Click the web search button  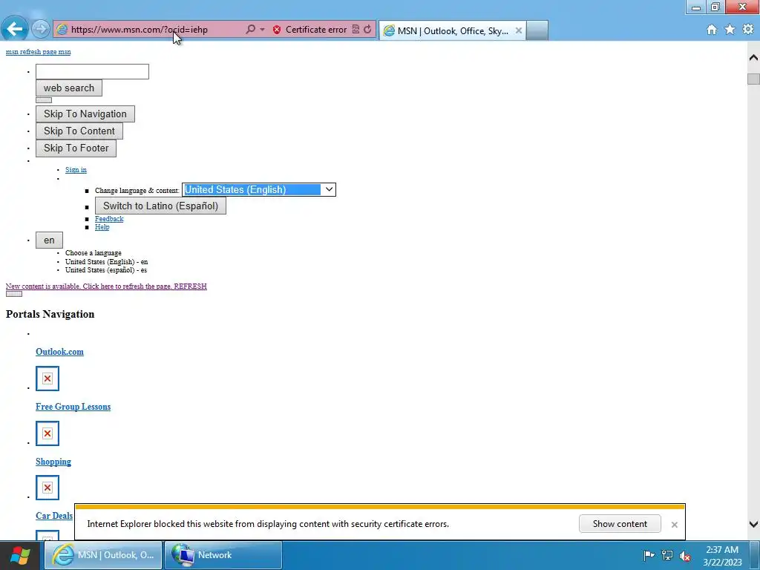(69, 88)
